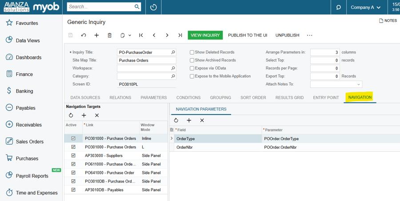Expand the OrderType row arrow
Screen dimensions: 400x201
(x=172, y=138)
